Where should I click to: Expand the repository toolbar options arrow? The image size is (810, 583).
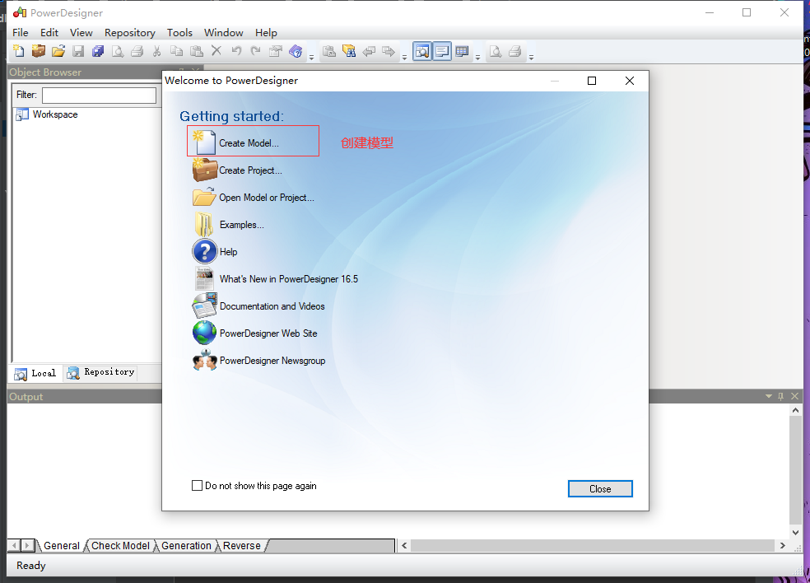pyautogui.click(x=404, y=57)
